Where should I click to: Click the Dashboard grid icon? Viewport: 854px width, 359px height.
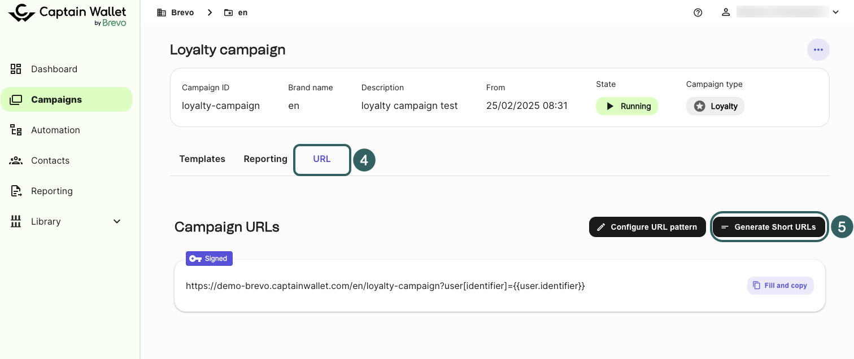16,69
